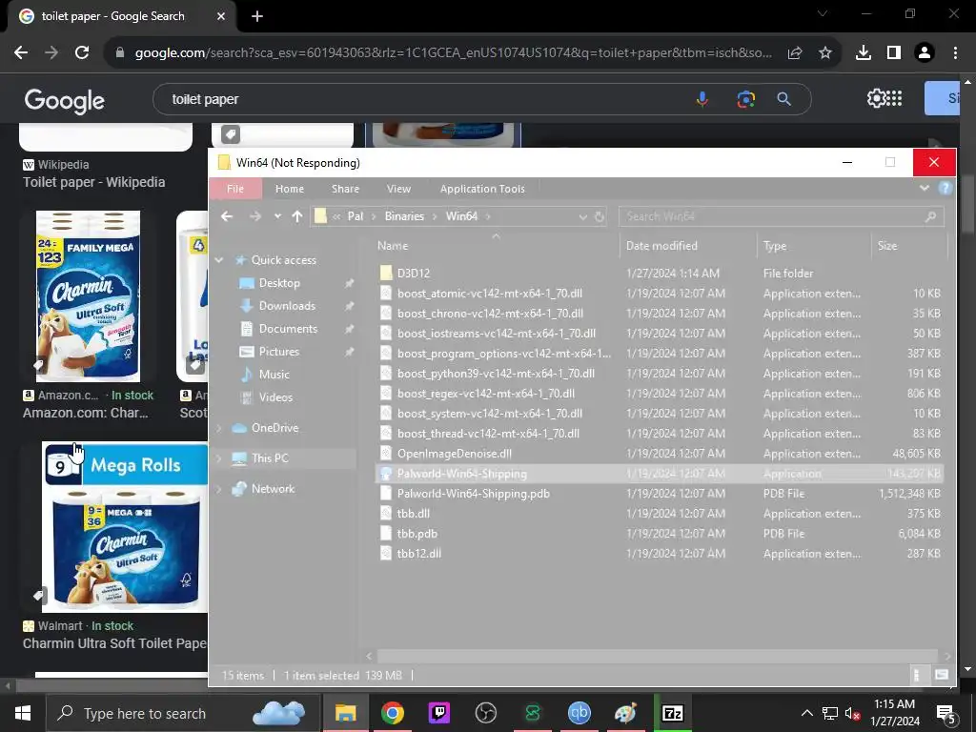The image size is (976, 732).
Task: Open recent locations dropdown in Explorer
Action: pos(277,216)
